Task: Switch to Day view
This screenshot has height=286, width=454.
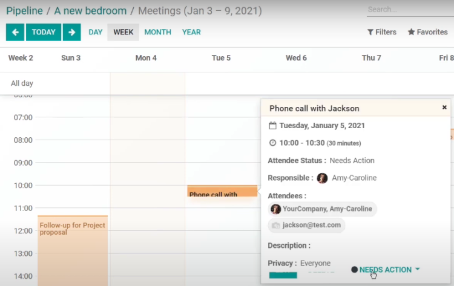Action: tap(96, 32)
